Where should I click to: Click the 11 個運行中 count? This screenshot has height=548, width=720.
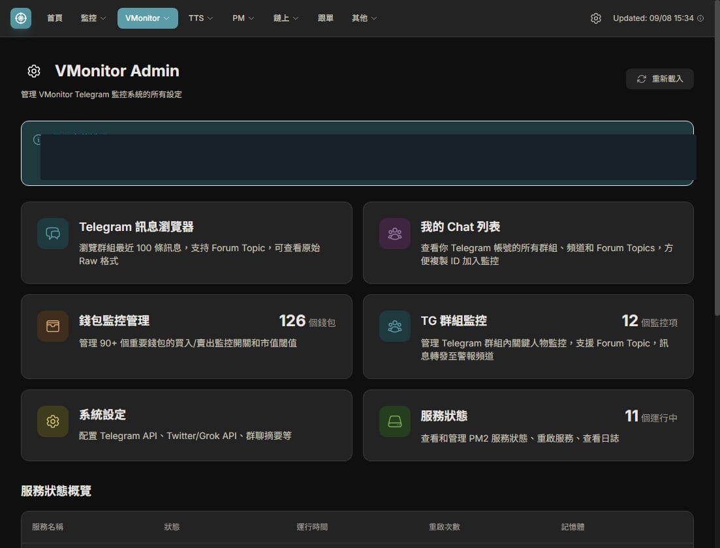click(x=651, y=416)
